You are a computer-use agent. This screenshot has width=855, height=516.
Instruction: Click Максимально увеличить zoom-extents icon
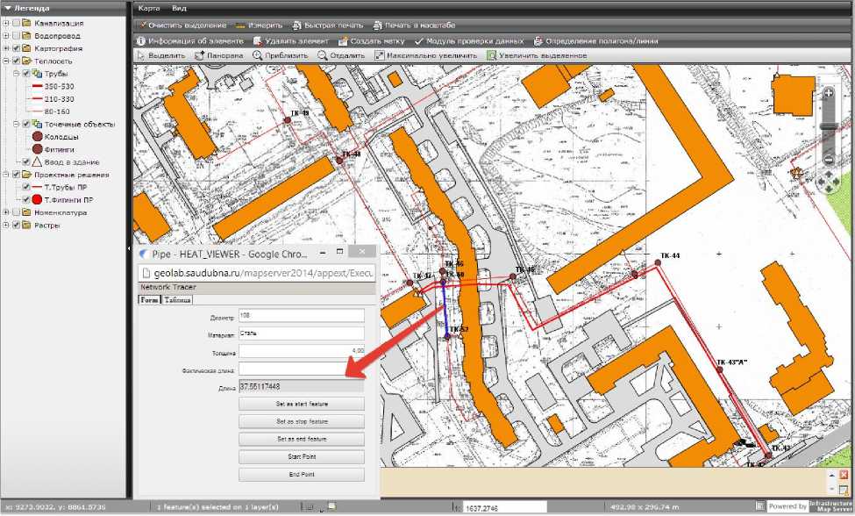(379, 55)
